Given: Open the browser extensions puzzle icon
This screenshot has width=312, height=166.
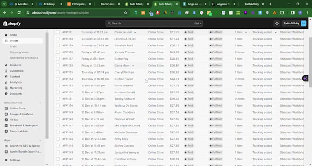Looking at the screenshot, I should pyautogui.click(x=282, y=13).
